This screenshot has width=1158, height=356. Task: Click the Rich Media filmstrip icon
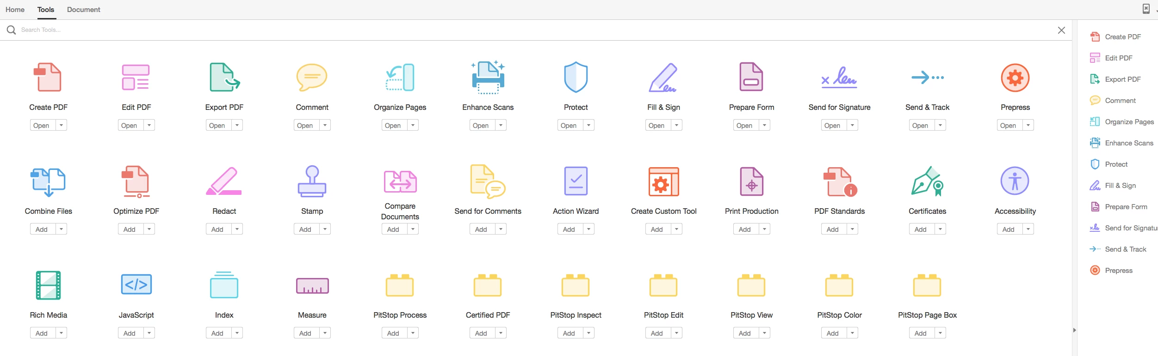coord(48,285)
